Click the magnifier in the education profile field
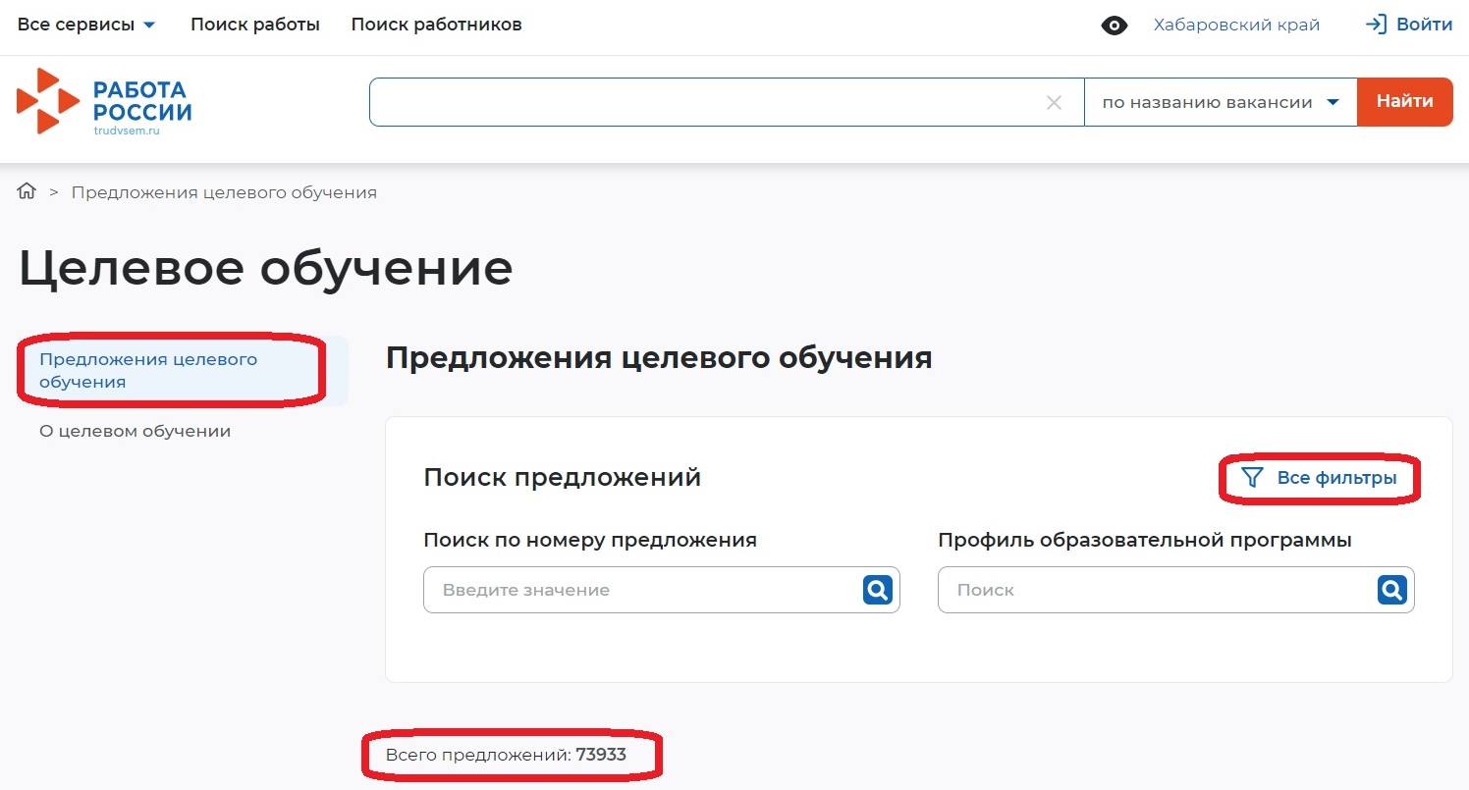 (1390, 589)
